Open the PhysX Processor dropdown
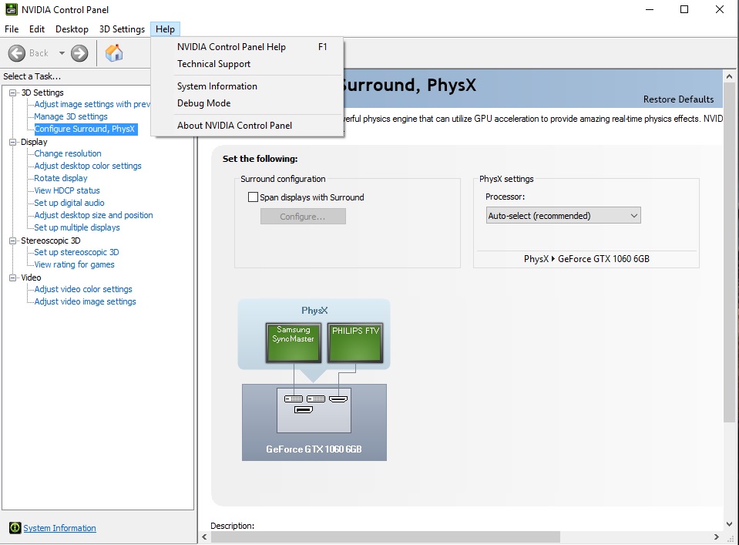739x545 pixels. pyautogui.click(x=563, y=215)
